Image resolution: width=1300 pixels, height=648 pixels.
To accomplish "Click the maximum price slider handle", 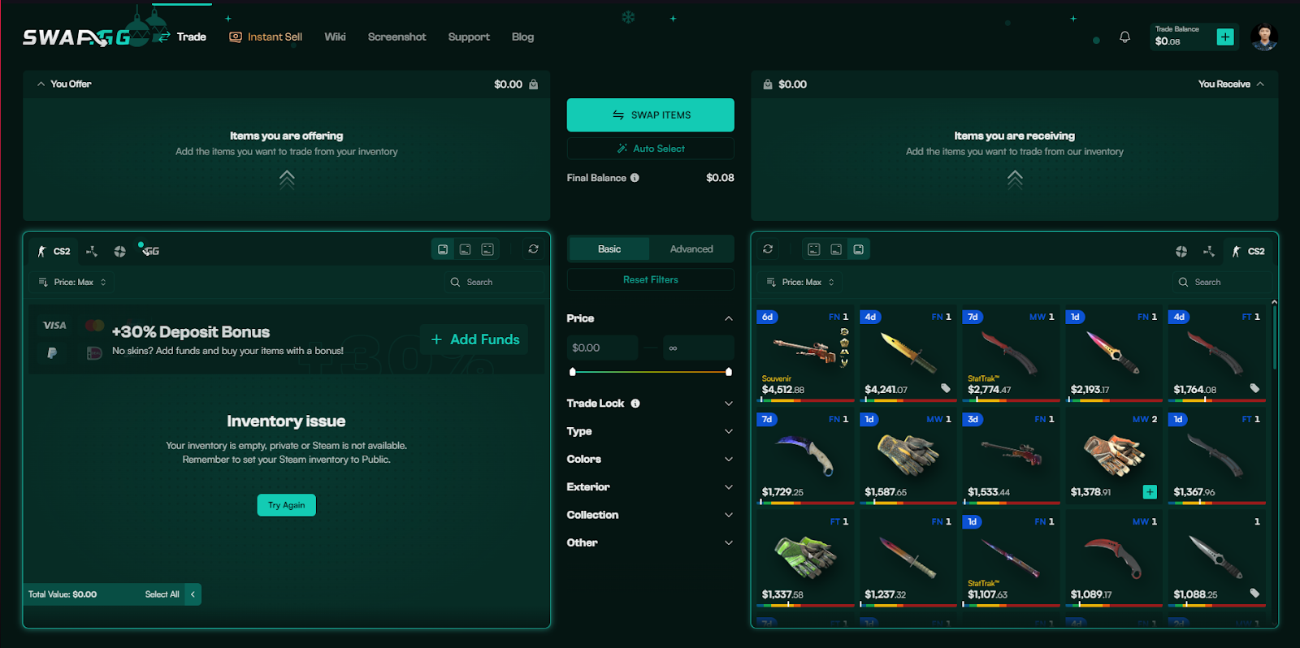I will coord(728,372).
